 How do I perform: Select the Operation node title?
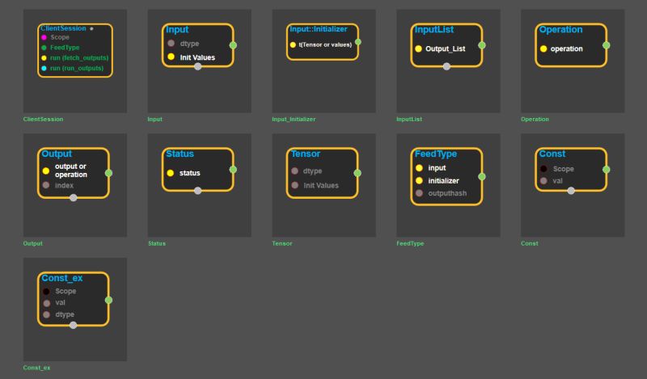(x=560, y=30)
